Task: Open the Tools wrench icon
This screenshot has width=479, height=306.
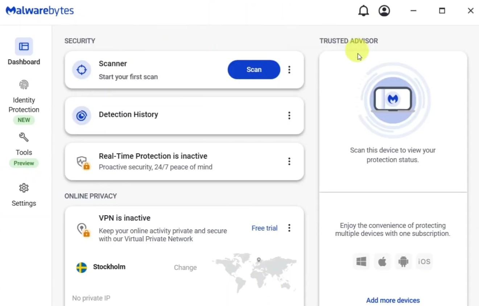Action: pos(24,137)
